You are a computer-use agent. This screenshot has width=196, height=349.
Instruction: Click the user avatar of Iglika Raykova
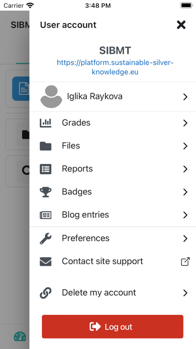click(x=51, y=97)
